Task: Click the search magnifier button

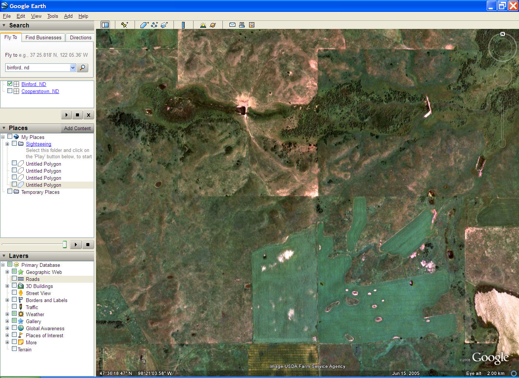Action: [x=82, y=67]
